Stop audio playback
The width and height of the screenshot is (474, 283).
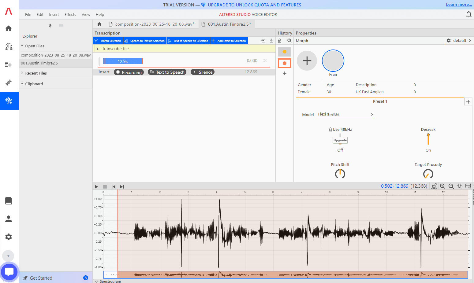[x=105, y=187]
